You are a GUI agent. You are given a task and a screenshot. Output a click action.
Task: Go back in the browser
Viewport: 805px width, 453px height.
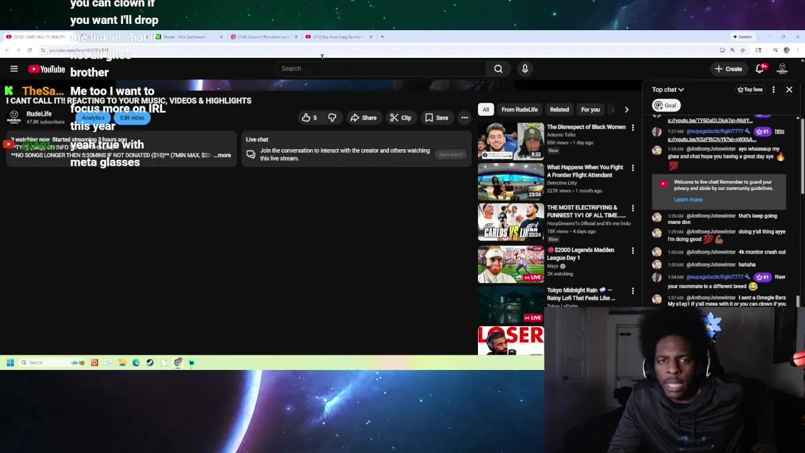tap(7, 50)
